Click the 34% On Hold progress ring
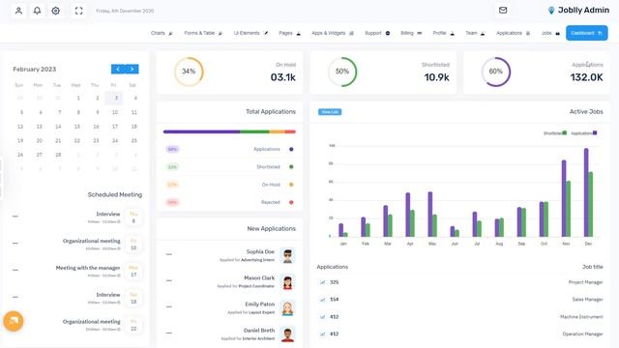 coord(189,72)
